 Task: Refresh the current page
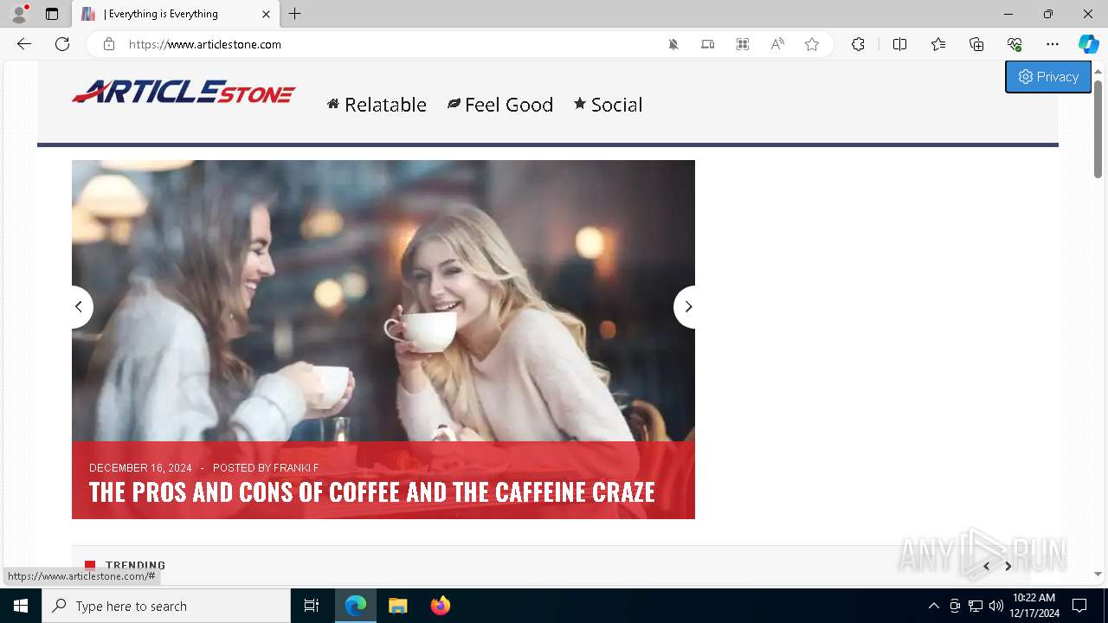(x=62, y=44)
